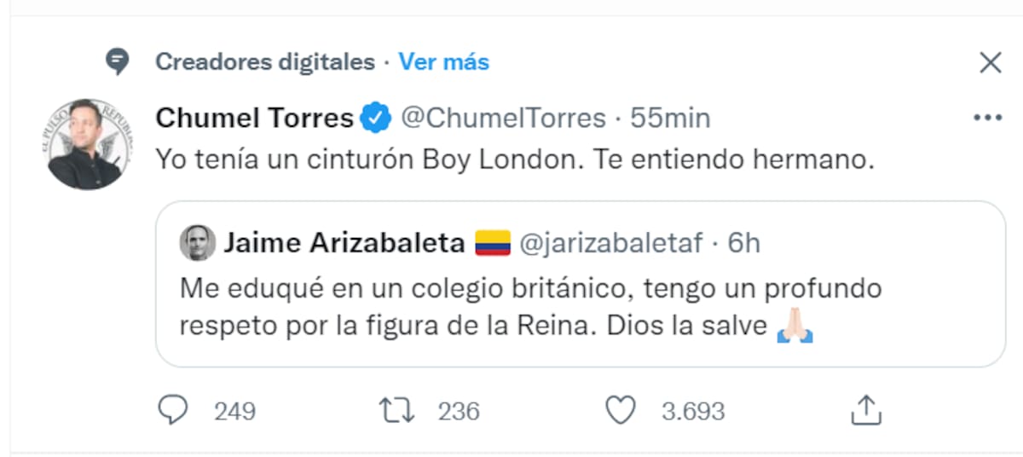
Task: Click Jaime Arizabaleta's small avatar
Action: (x=198, y=244)
